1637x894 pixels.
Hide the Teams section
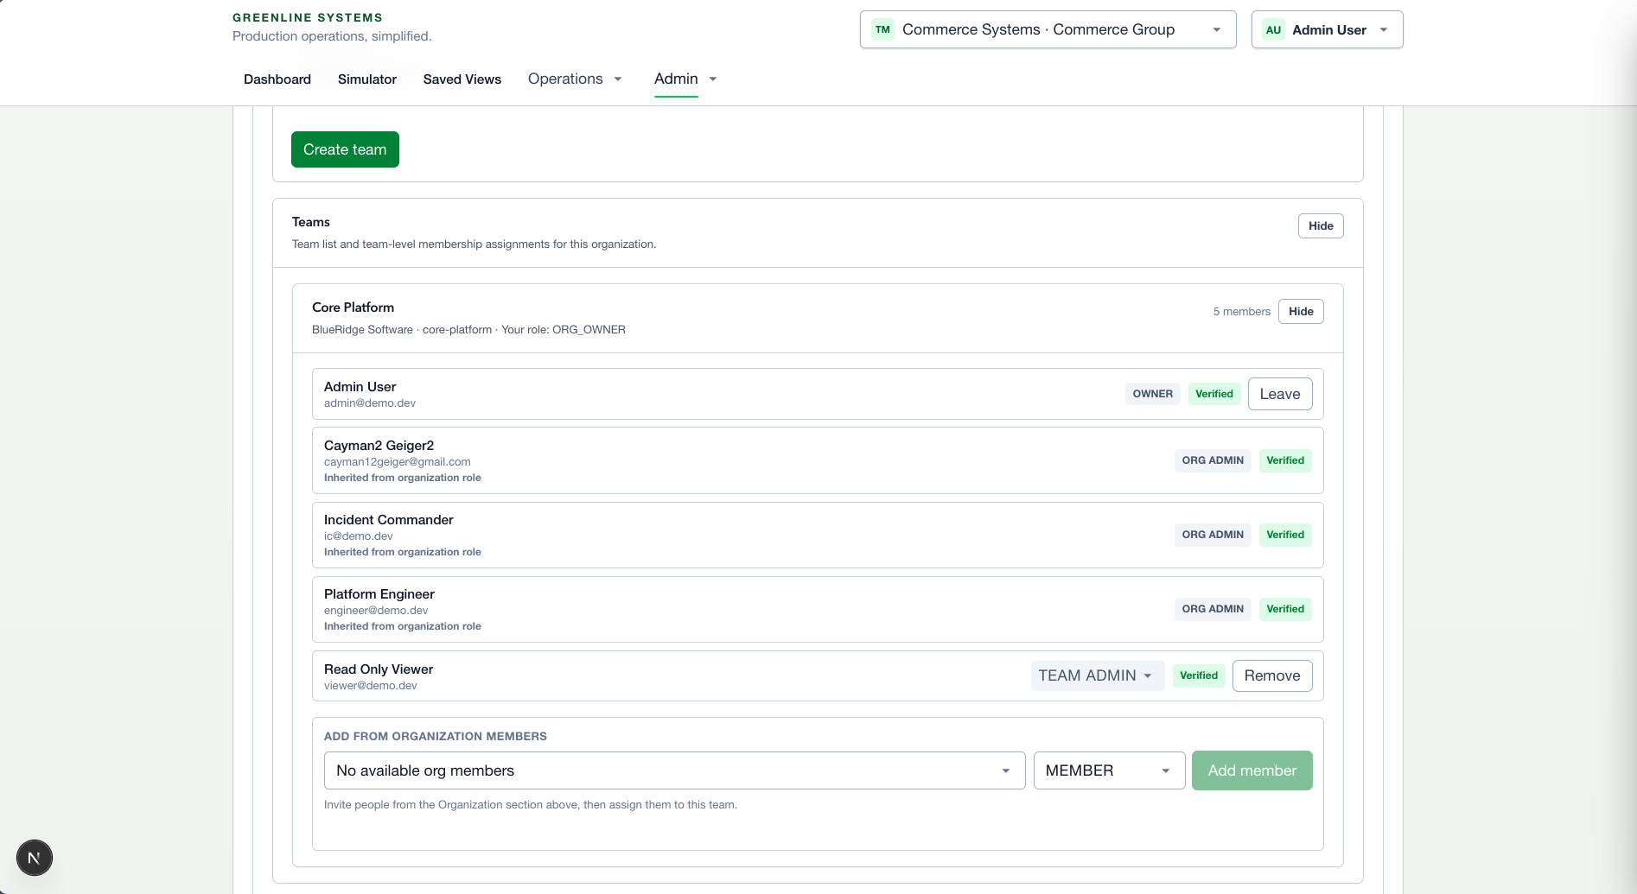[1320, 226]
